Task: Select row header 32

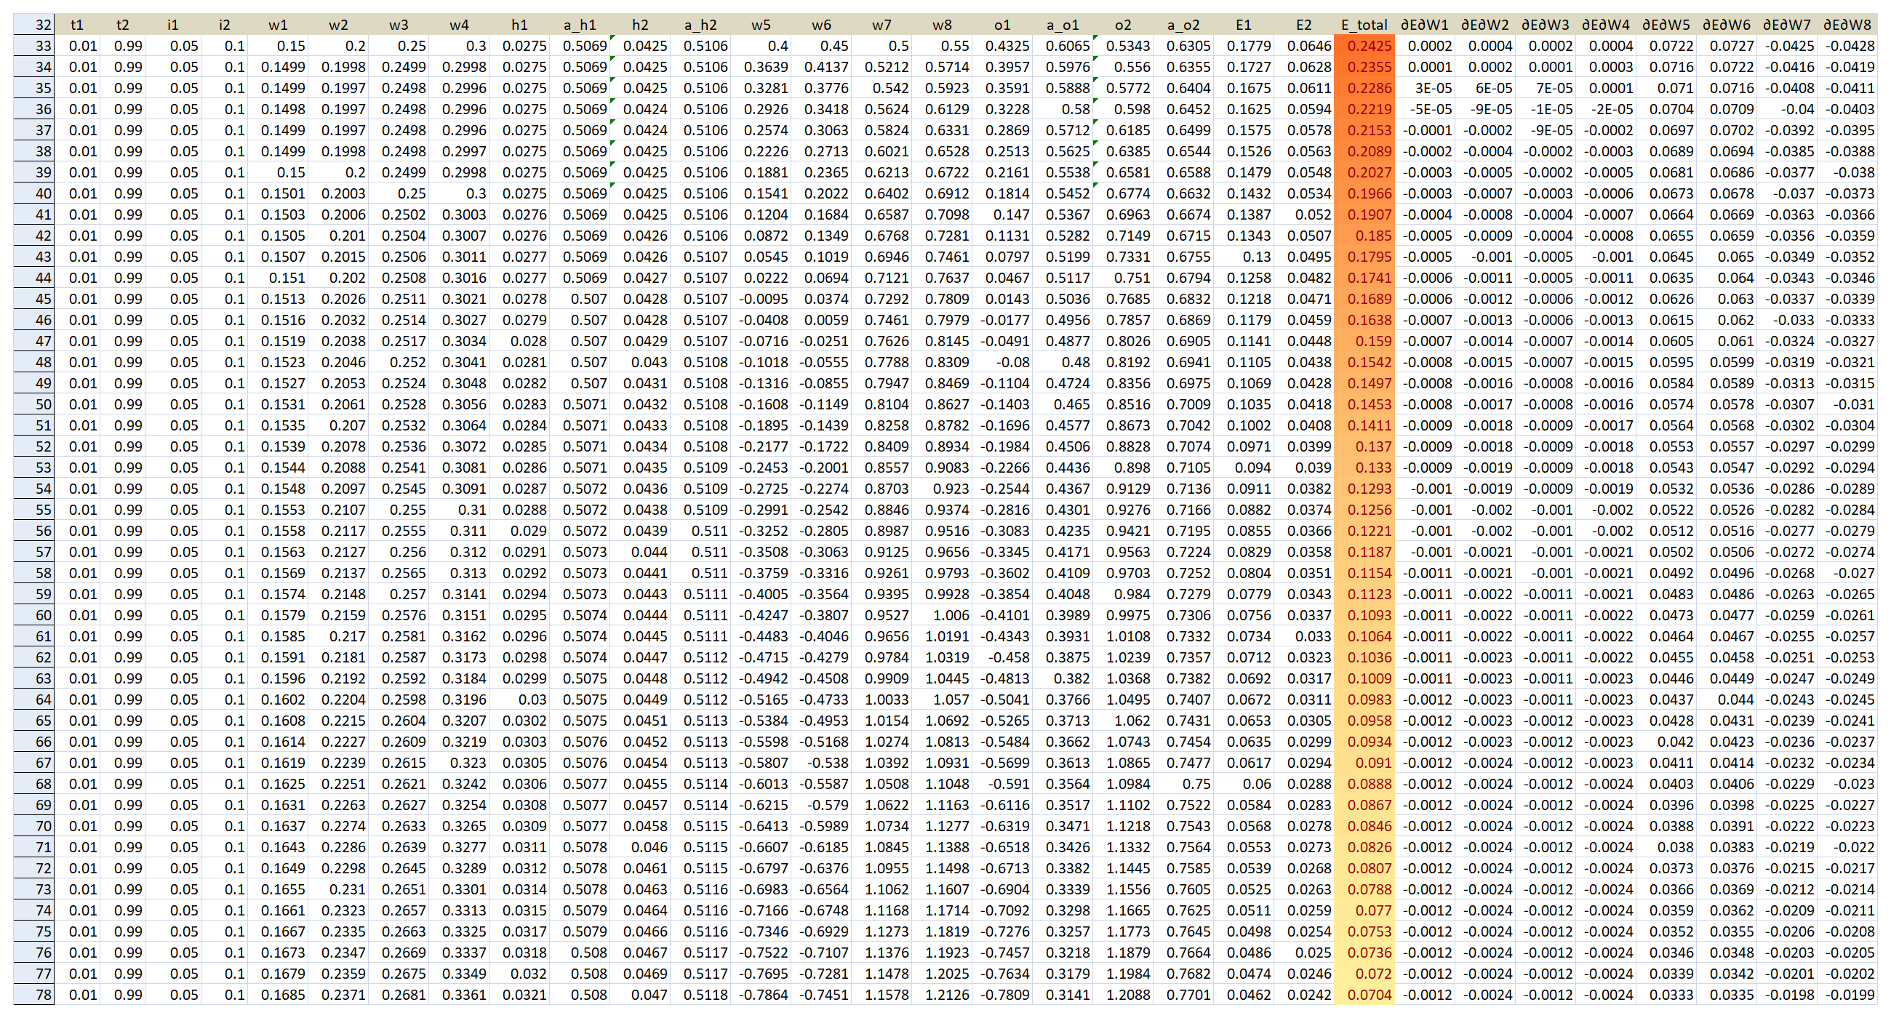Action: pos(34,25)
